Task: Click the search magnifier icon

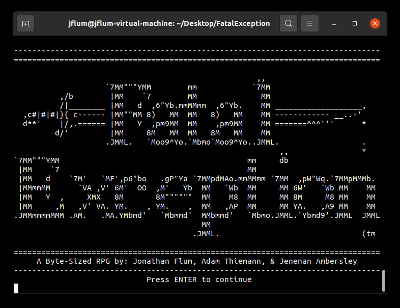Action: [289, 23]
